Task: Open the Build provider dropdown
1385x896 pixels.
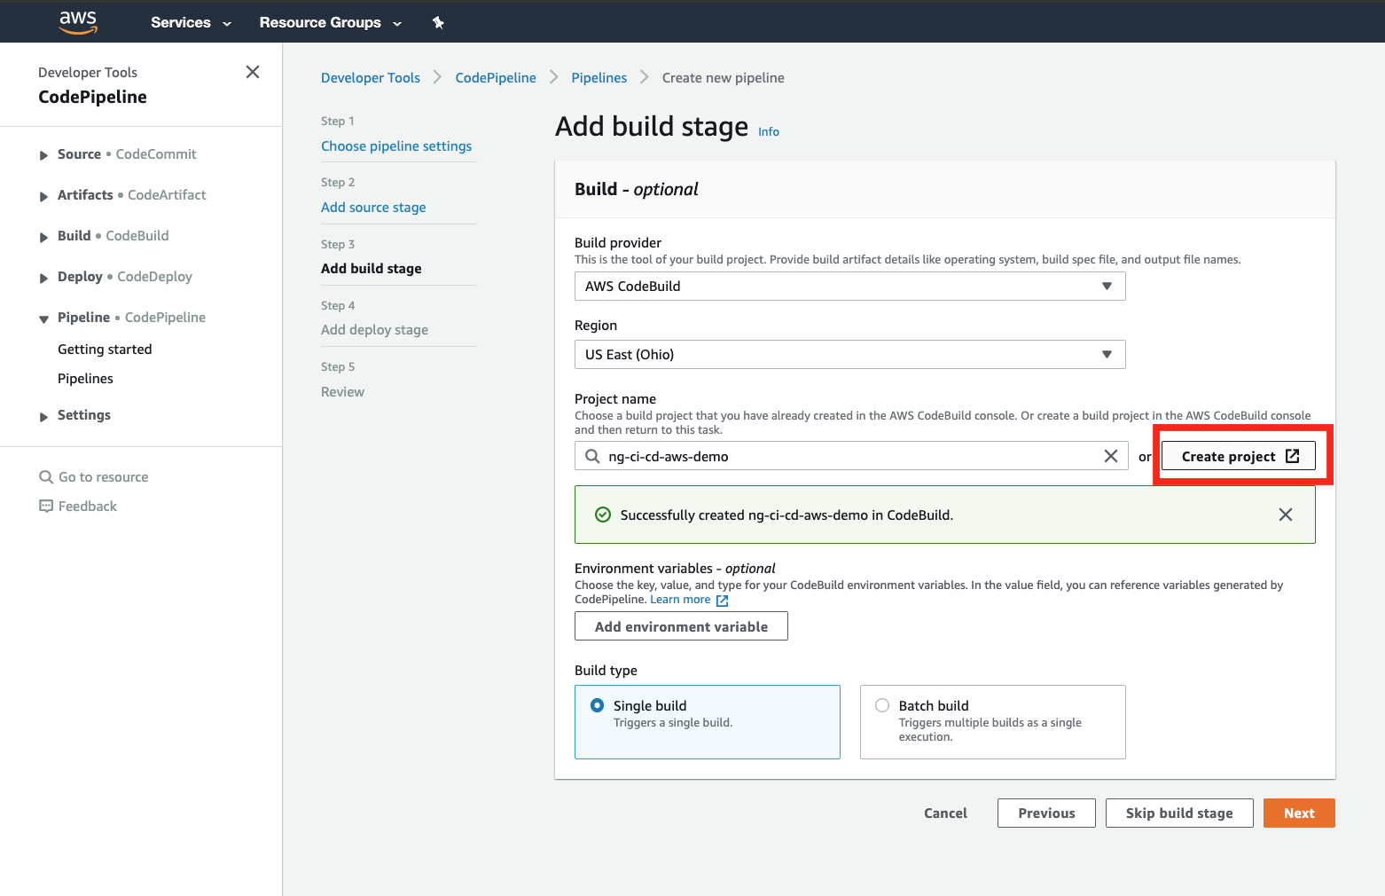Action: point(850,287)
